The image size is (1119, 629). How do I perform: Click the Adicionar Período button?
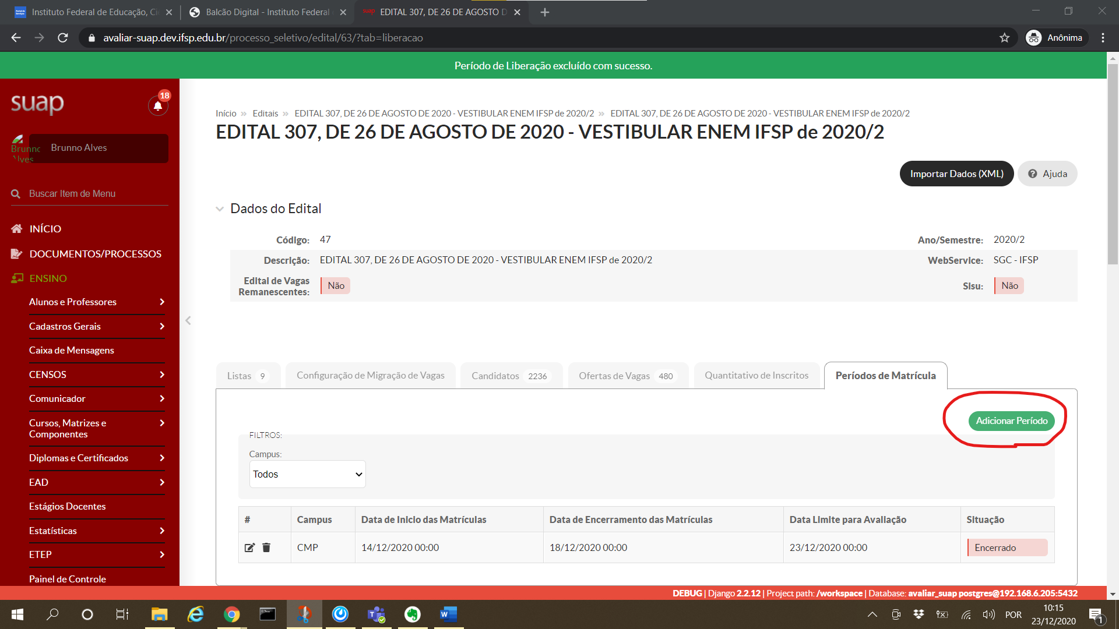pos(1011,420)
